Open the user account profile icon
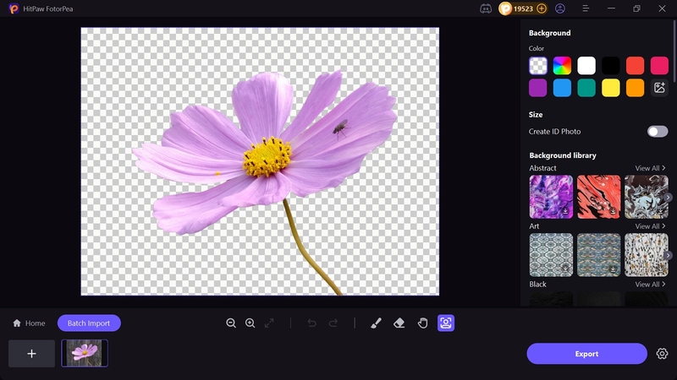This screenshot has height=380, width=677. [x=560, y=8]
